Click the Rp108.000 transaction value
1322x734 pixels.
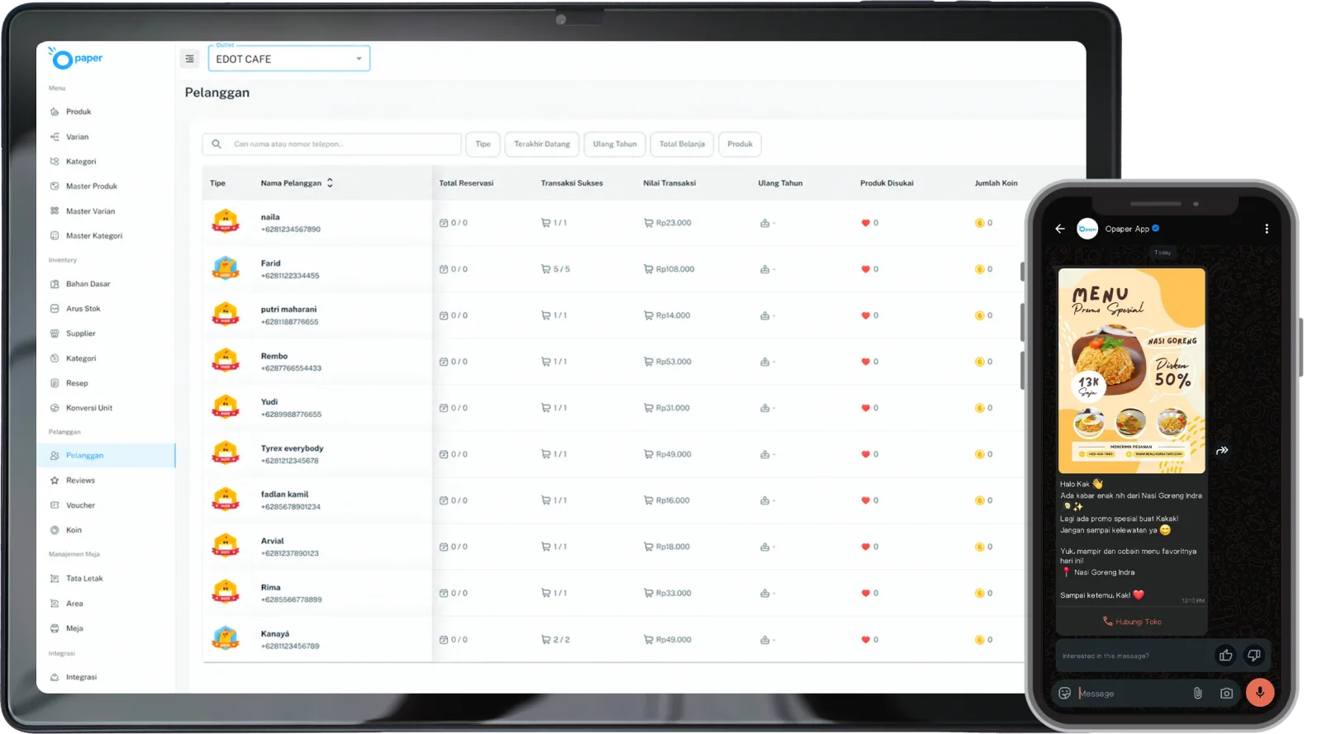(675, 269)
